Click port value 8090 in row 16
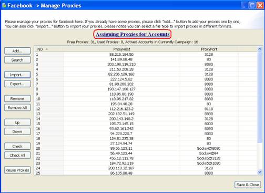265x193 pixels. pos(209,129)
